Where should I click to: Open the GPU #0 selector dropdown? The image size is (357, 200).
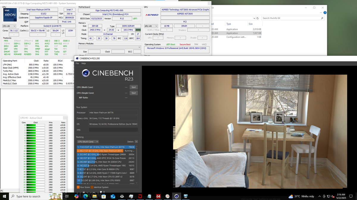point(152,26)
